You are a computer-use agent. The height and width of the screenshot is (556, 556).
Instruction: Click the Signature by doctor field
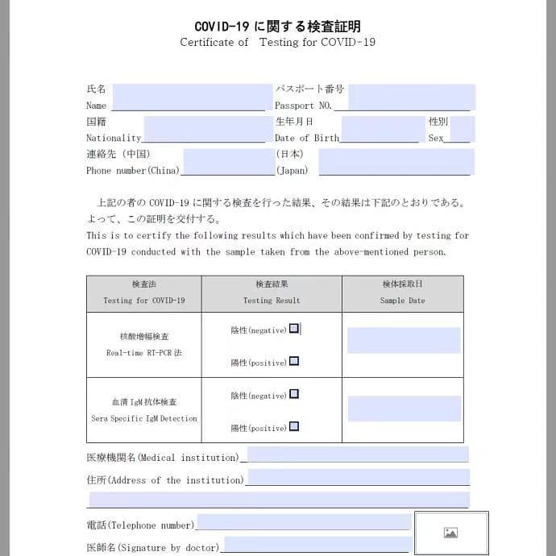[318, 544]
